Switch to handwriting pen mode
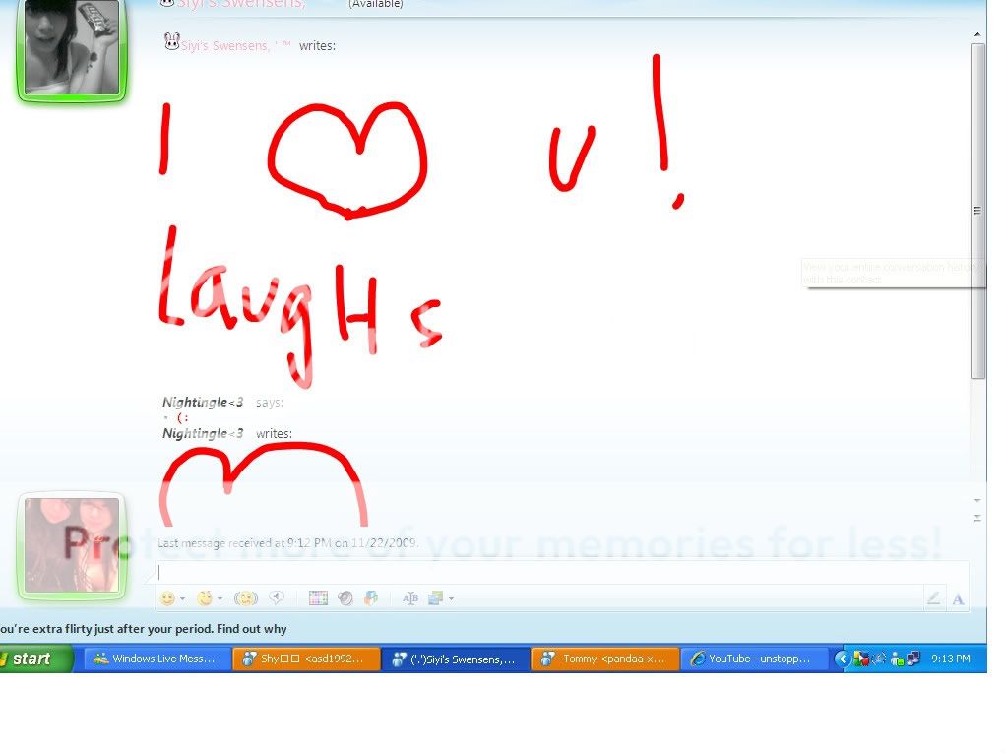The width and height of the screenshot is (1005, 753). (933, 598)
